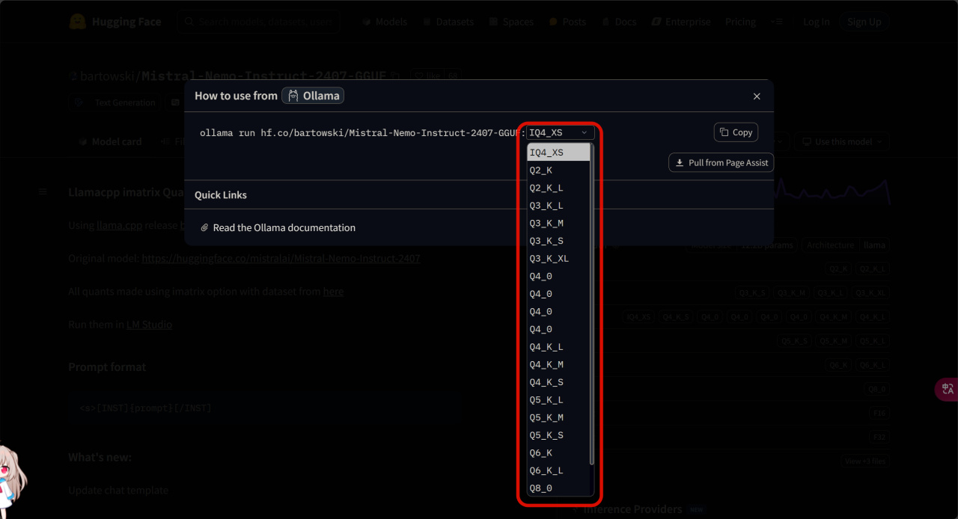Pick Q3_K_M in the dropdown list

pos(558,224)
